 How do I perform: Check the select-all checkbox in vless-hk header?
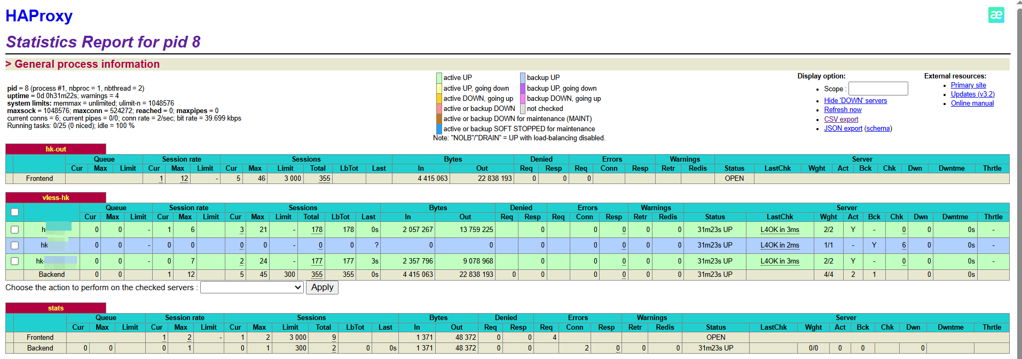tap(15, 212)
